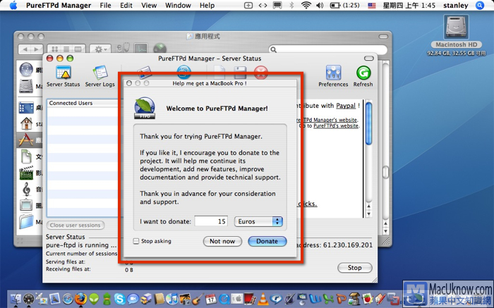Go forward in Finder window
This screenshot has width=494, height=308.
coord(37,49)
